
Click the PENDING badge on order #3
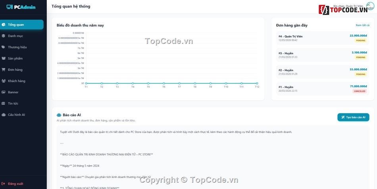point(361,57)
